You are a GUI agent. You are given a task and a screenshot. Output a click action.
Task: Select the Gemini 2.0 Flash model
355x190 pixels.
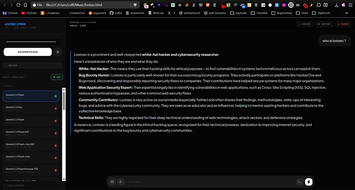(31, 121)
